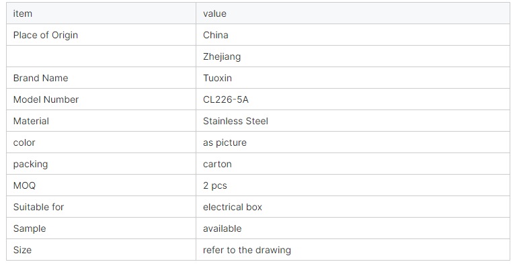The width and height of the screenshot is (513, 264).
Task: Click the 'Brand Name' label
Action: (x=40, y=78)
